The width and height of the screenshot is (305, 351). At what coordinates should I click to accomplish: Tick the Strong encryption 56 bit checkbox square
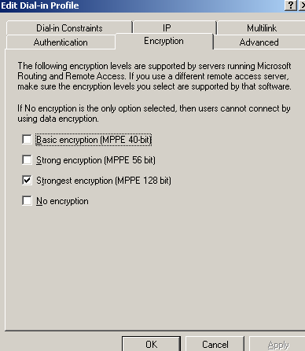click(x=27, y=160)
